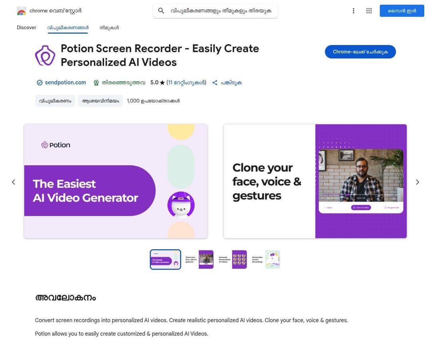The image size is (431, 344).
Task: Open the 11 റേറ്റിംഗുകൾ link
Action: pos(186,83)
